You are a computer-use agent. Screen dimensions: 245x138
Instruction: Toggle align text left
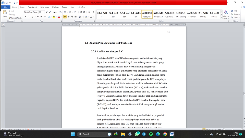(65, 17)
